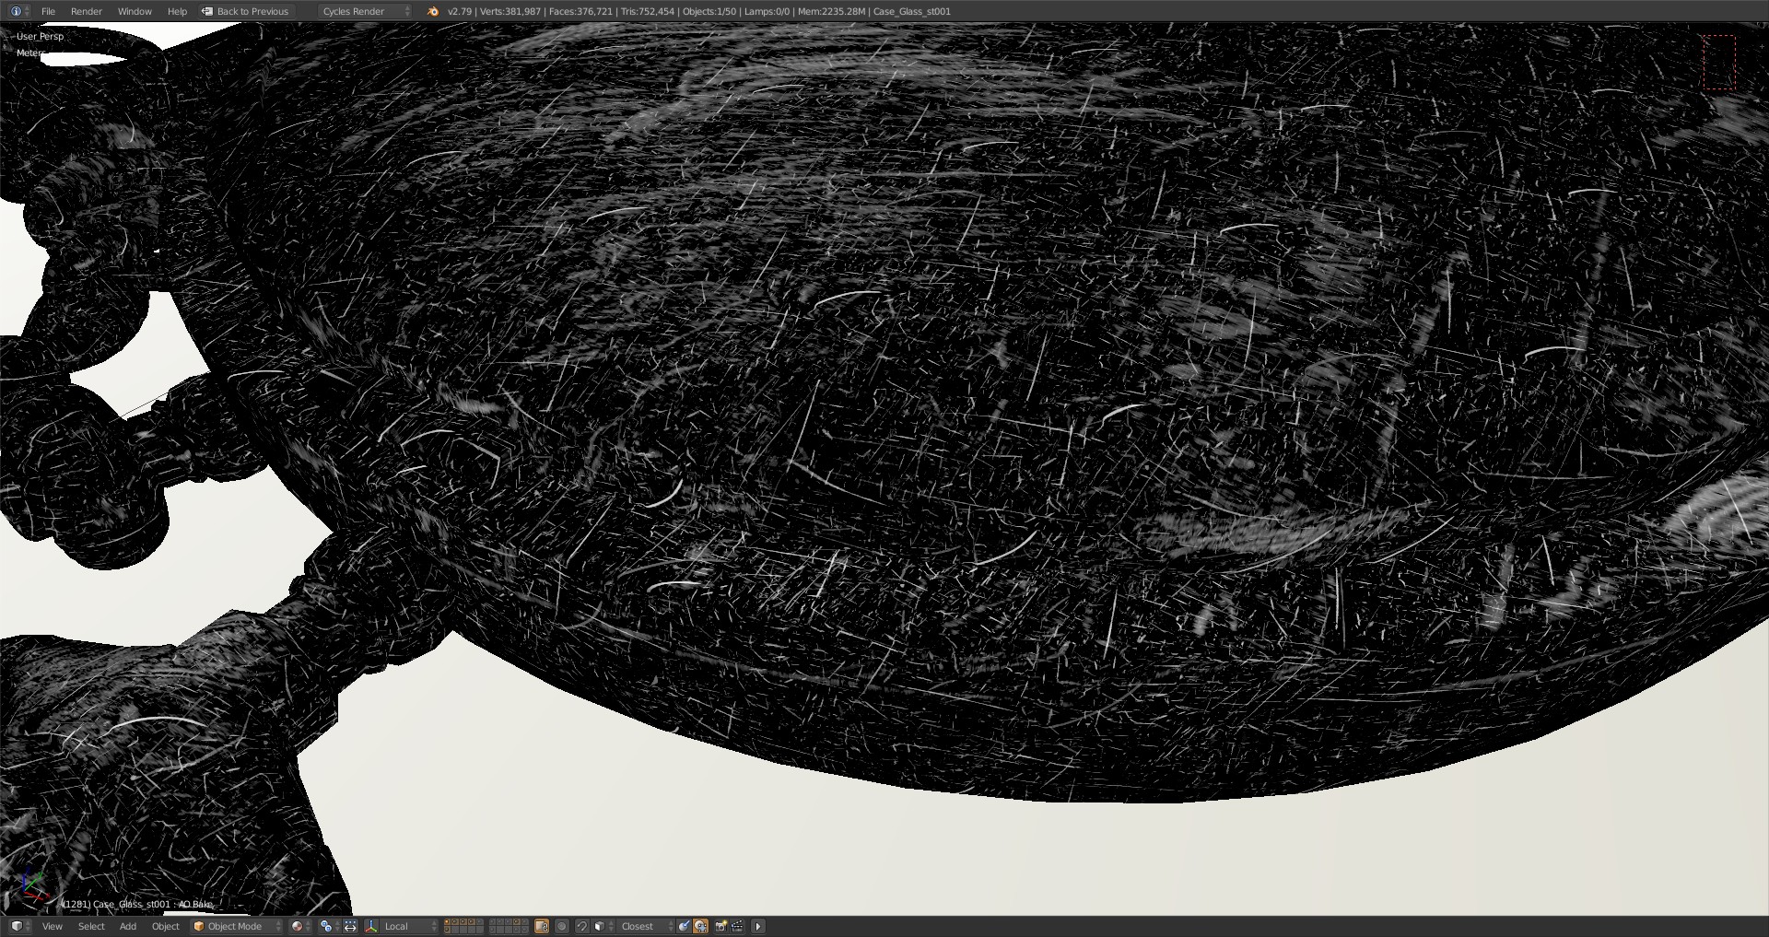Open the Select menu in viewport header

(91, 926)
